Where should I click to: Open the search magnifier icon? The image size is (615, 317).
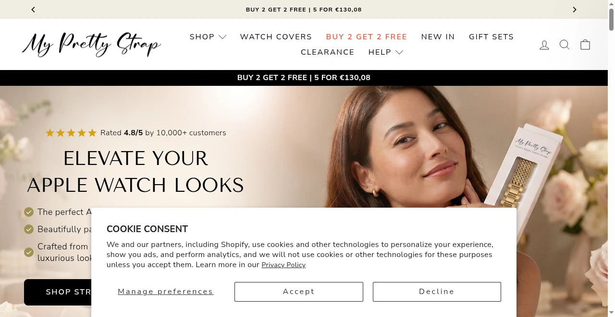[x=565, y=45]
